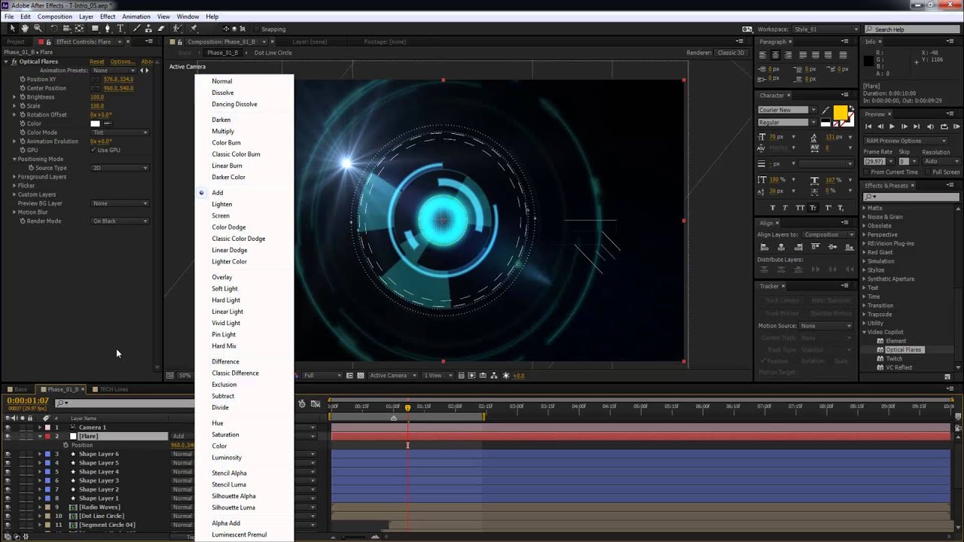Screen dimensions: 964x542
Task: Click the Position stopwatch under Flare layer
Action: (66, 445)
